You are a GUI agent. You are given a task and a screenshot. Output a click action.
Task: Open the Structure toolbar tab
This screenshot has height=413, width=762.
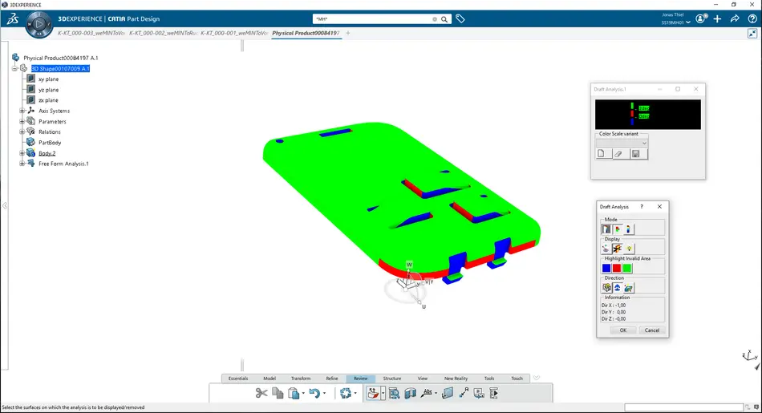392,379
